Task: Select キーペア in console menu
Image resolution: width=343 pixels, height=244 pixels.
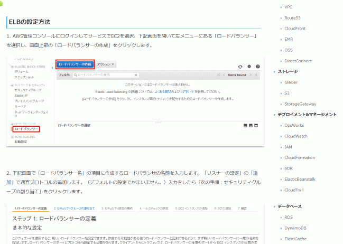Action: [x=20, y=107]
